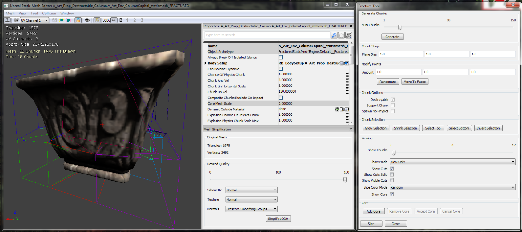This screenshot has height=232, width=522.
Task: Open the UV Channel dropdown
Action: tap(34, 20)
